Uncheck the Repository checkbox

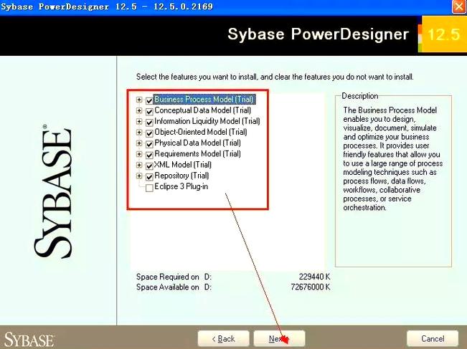[149, 177]
